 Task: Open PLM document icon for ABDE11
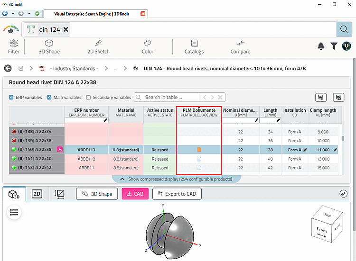coord(199,168)
